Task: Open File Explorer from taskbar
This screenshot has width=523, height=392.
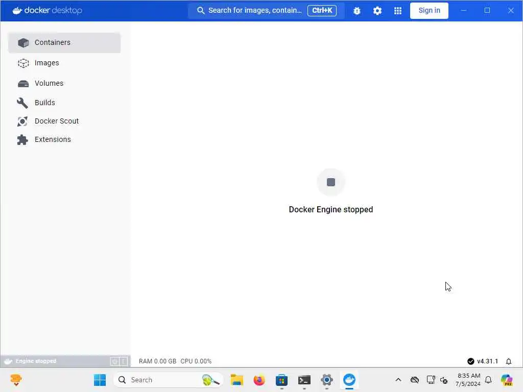Action: tap(237, 380)
